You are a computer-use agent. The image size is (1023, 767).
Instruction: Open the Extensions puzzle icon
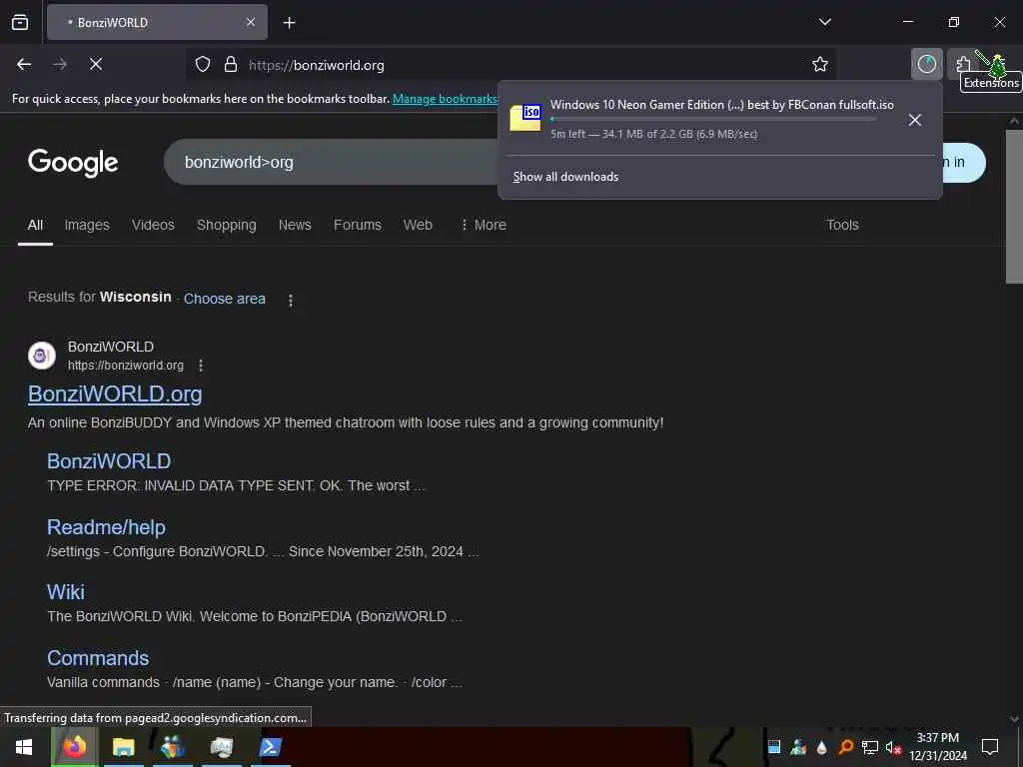pos(963,64)
